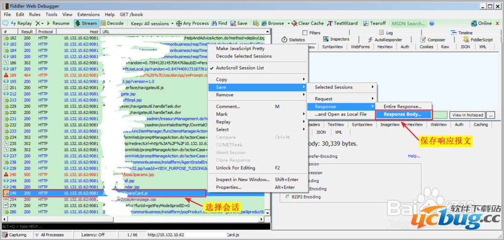
Task: Select the request WebForms tab
Action: (x=360, y=47)
